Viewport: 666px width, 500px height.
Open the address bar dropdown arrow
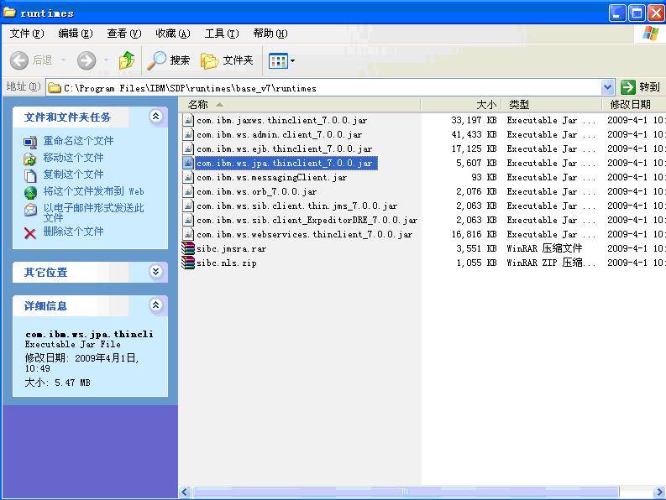click(608, 87)
